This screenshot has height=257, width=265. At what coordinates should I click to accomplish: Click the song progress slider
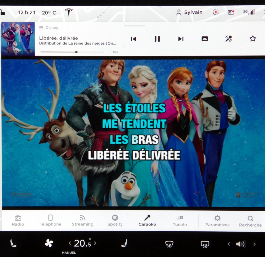(x=76, y=52)
